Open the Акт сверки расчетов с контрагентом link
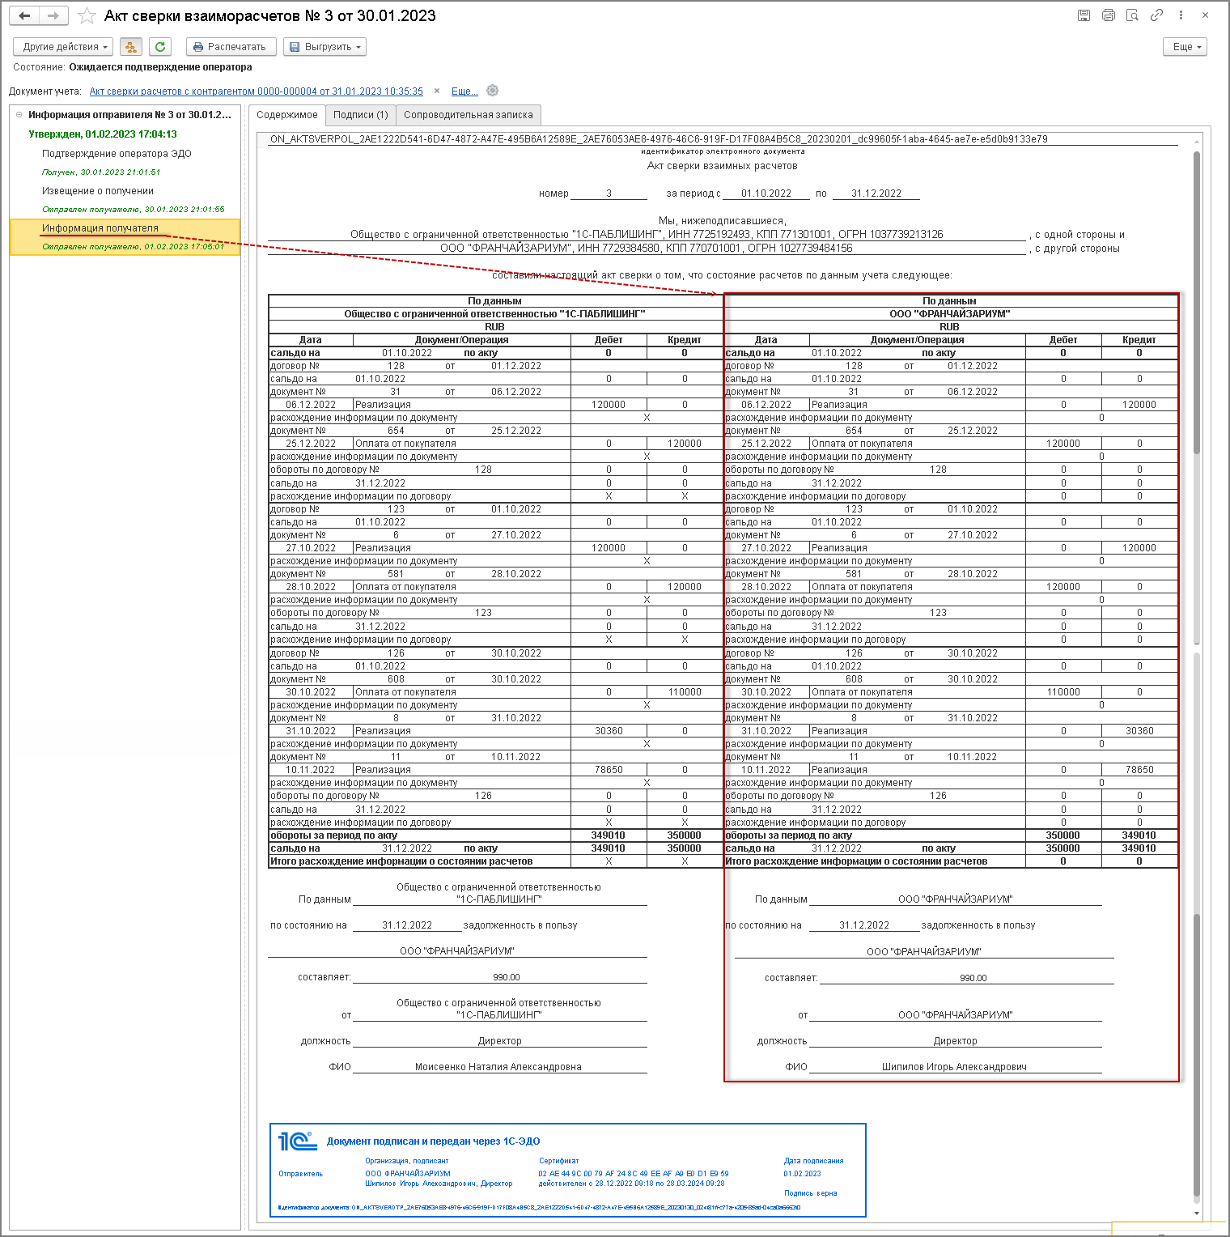Image resolution: width=1230 pixels, height=1237 pixels. pyautogui.click(x=257, y=91)
